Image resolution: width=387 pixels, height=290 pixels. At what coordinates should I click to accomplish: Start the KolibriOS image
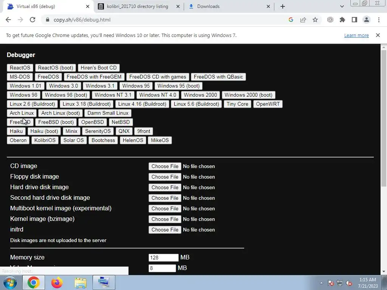45,140
